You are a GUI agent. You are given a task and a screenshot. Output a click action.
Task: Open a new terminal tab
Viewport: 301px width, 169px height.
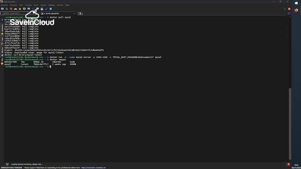(x=80, y=14)
